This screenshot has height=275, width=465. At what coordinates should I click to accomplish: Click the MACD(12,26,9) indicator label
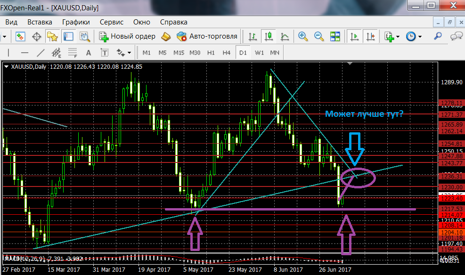24,259
